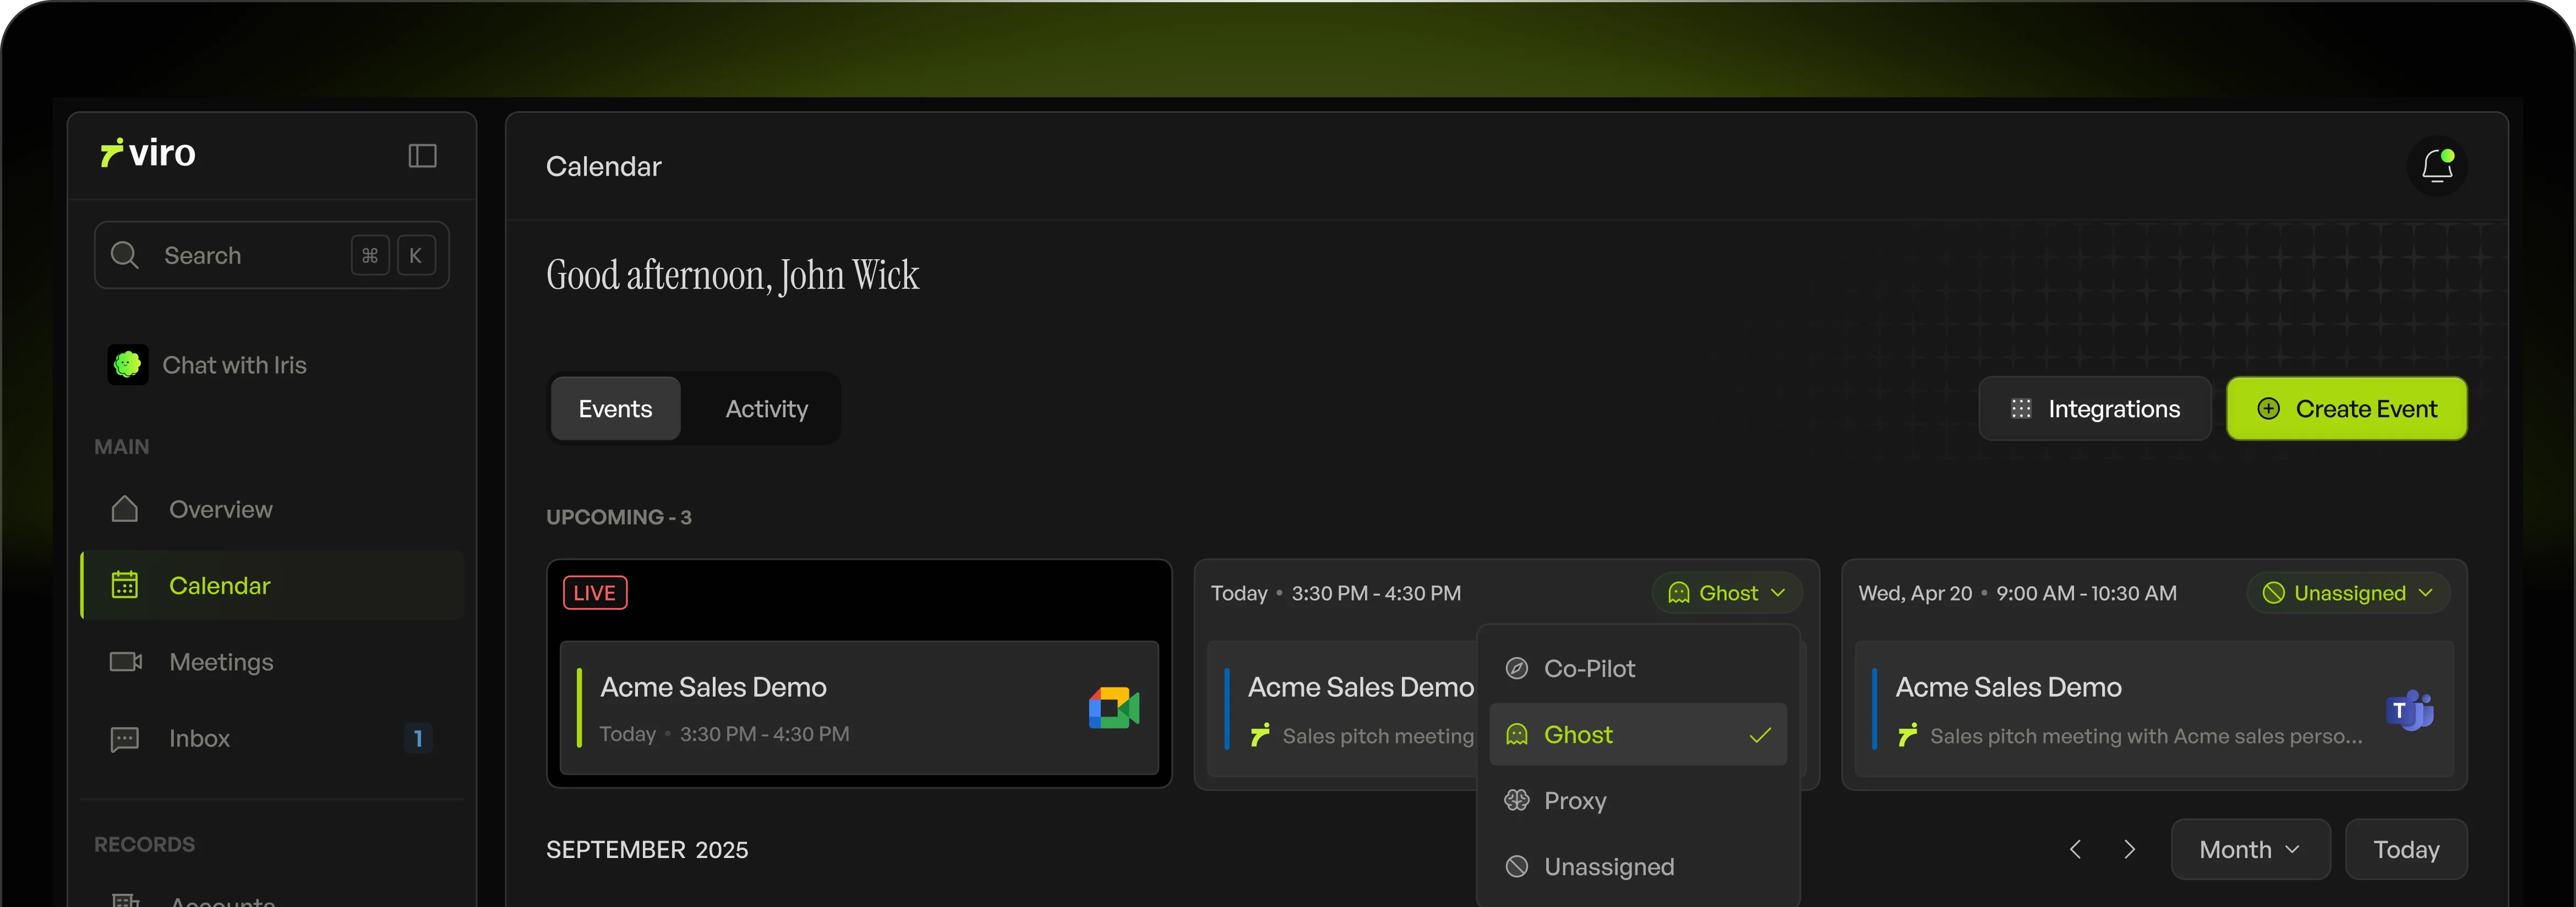
Task: Click "Good afternoon, John Wick" greeting
Action: (732, 275)
